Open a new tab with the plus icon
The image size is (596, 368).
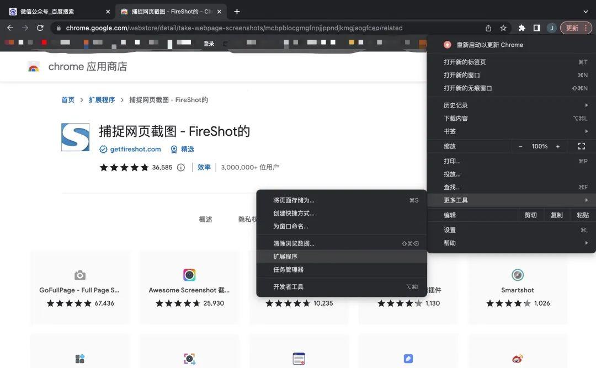click(237, 12)
